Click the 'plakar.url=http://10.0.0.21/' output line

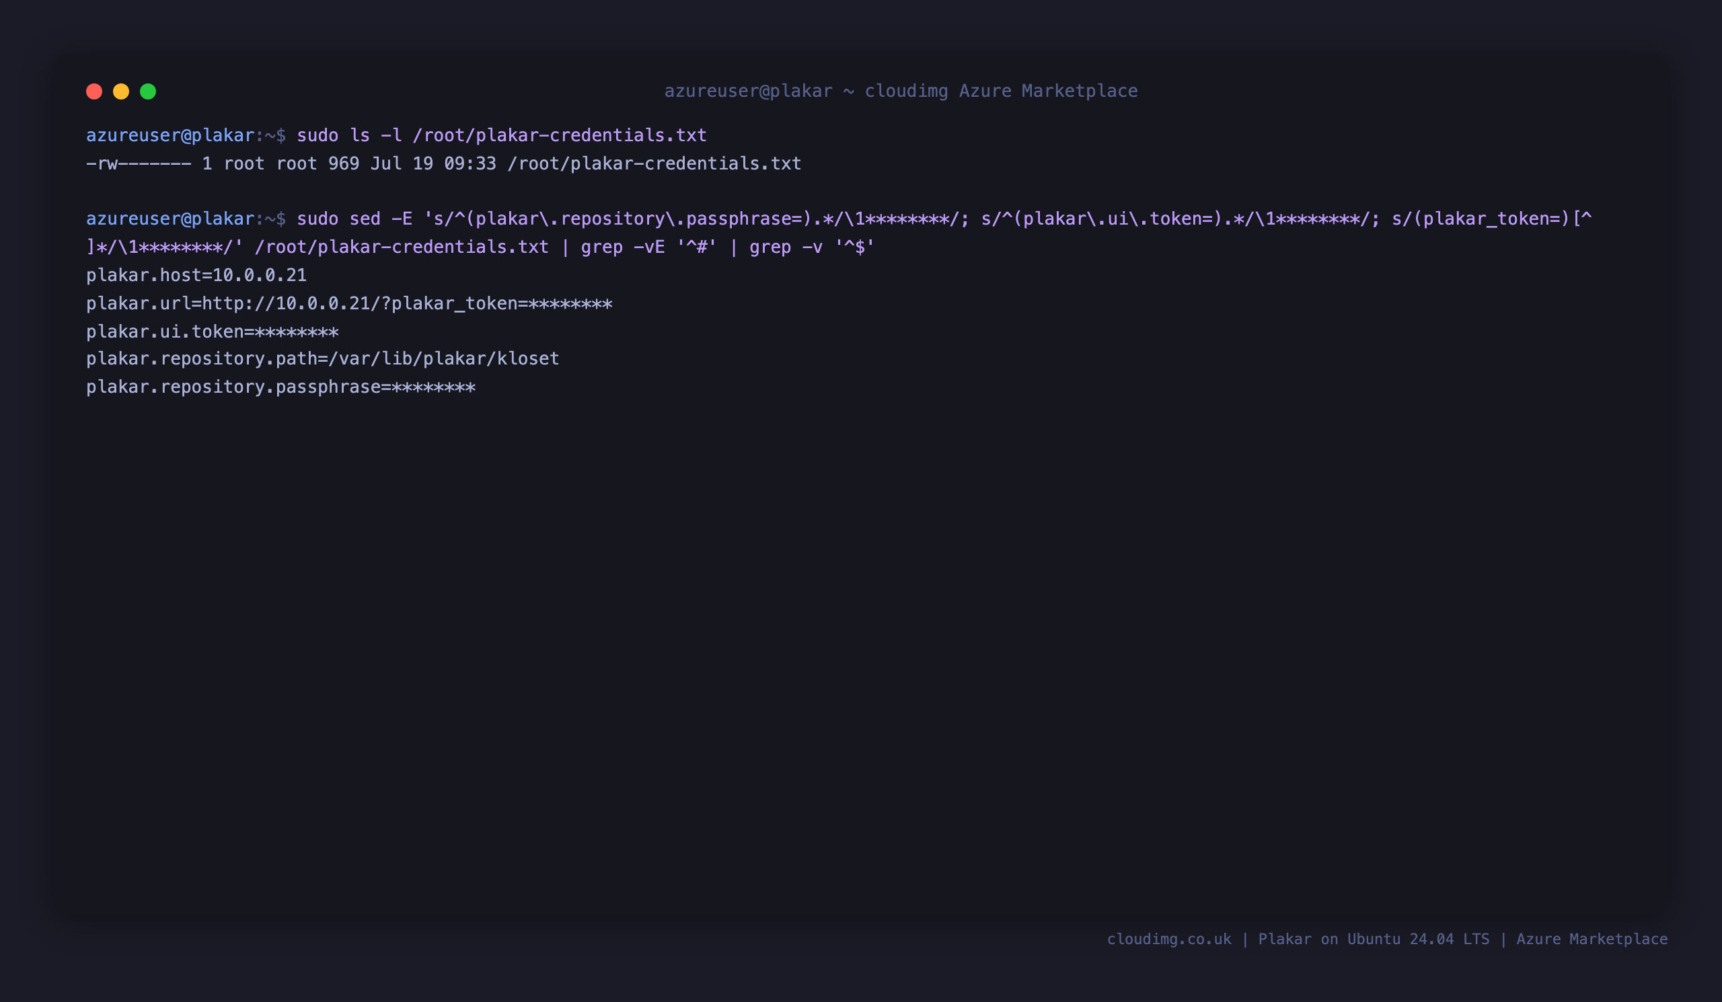[x=349, y=303]
